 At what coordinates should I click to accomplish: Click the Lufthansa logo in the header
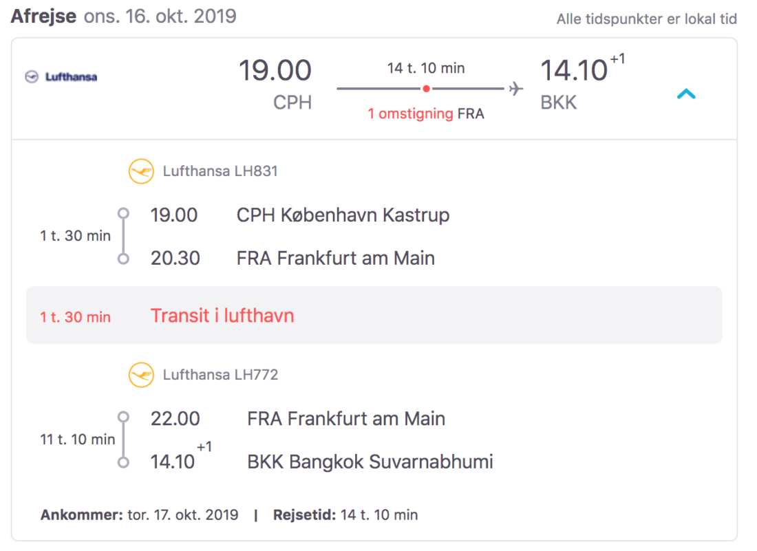tap(61, 77)
